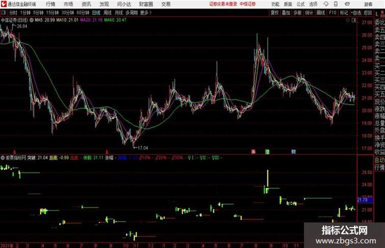Click the MA5 moving average label
385x248 pixels.
click(45, 20)
